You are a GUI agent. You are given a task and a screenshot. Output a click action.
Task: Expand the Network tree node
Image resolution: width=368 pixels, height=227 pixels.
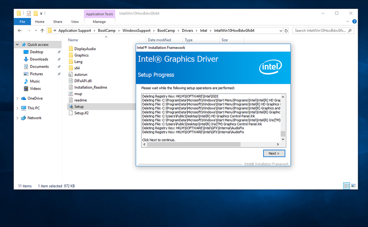17,118
